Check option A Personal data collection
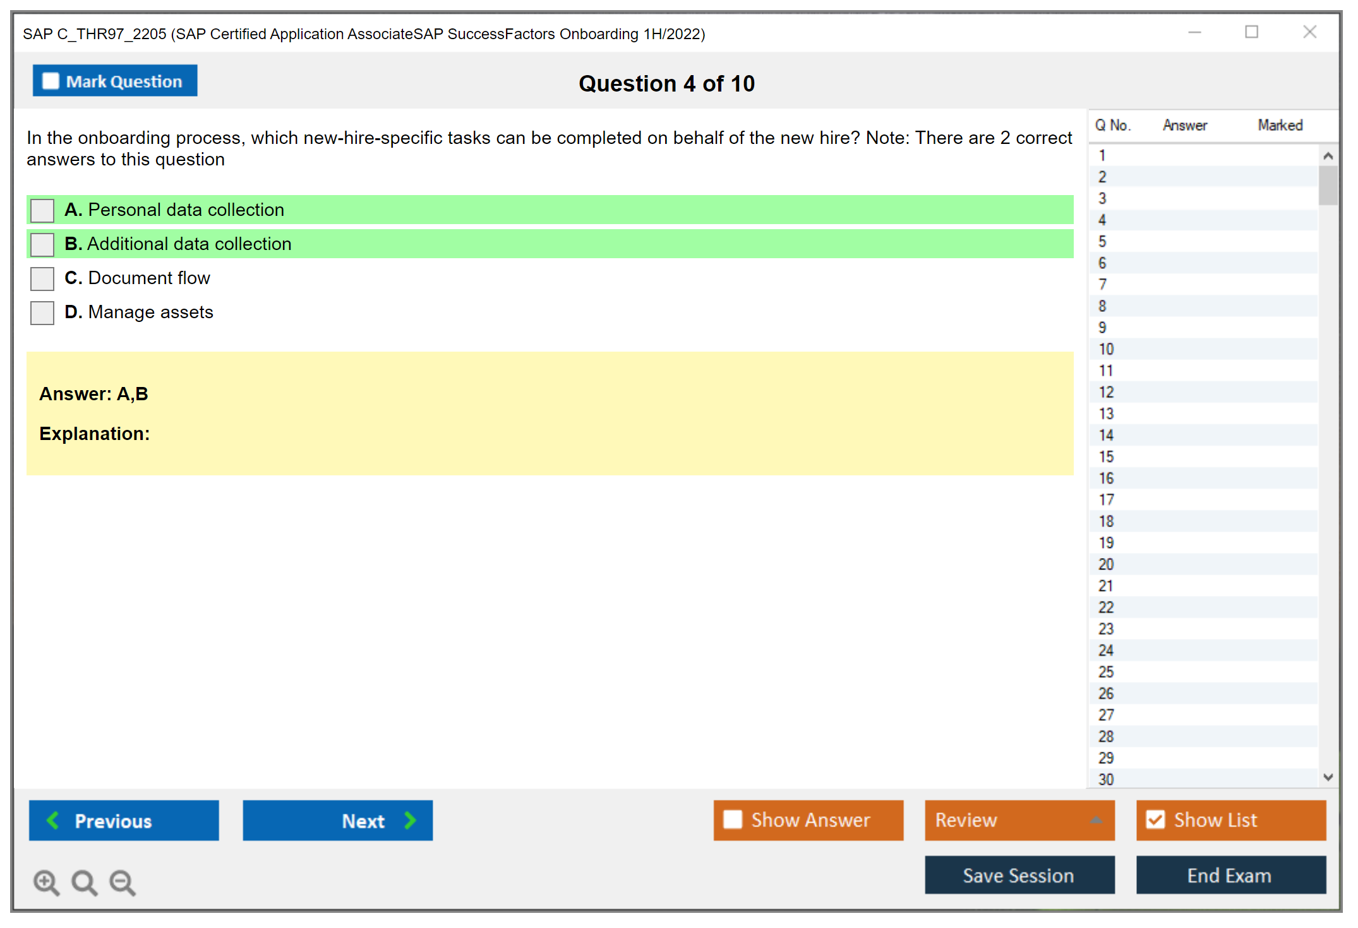Screen dimensions: 1358x928 click(x=42, y=210)
